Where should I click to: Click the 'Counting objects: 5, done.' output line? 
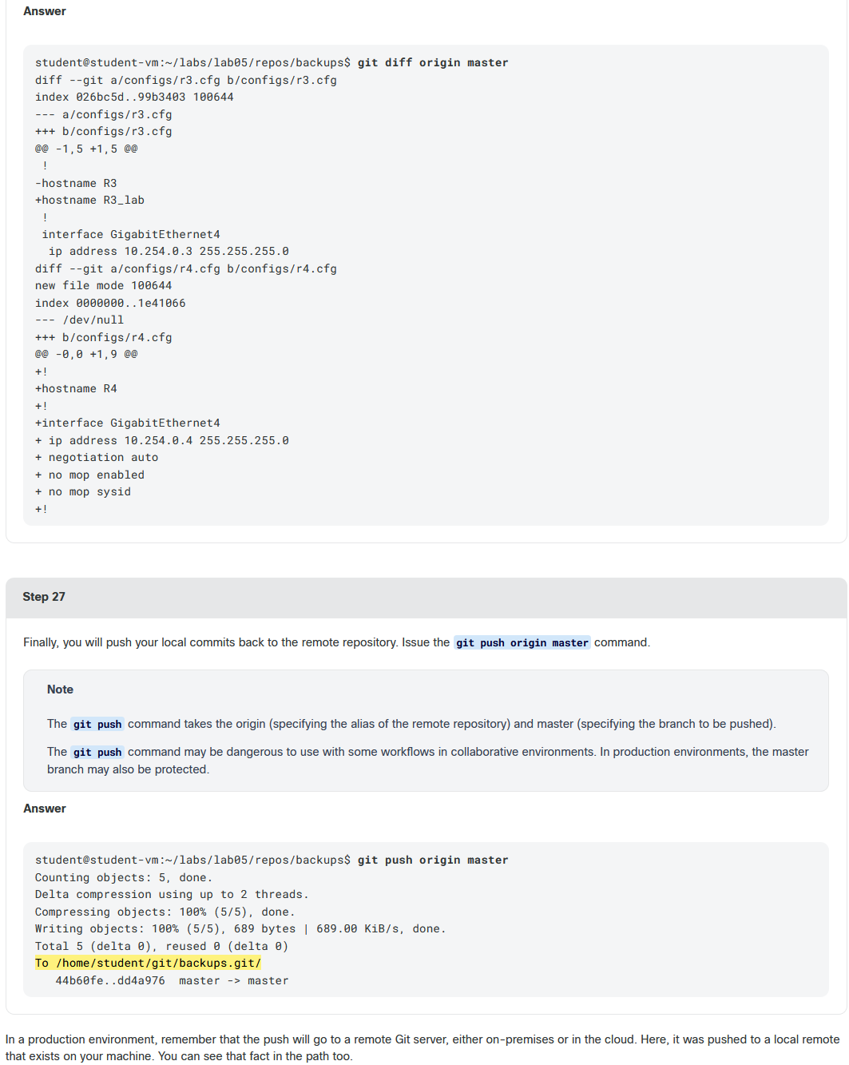(x=124, y=878)
